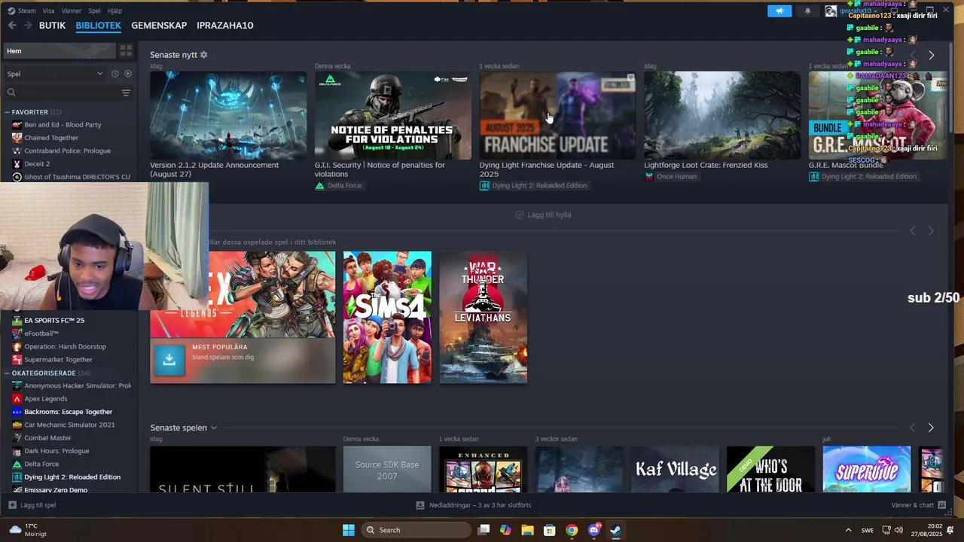Select Backrooms: Escape Together
This screenshot has width=964, height=542.
(x=68, y=412)
